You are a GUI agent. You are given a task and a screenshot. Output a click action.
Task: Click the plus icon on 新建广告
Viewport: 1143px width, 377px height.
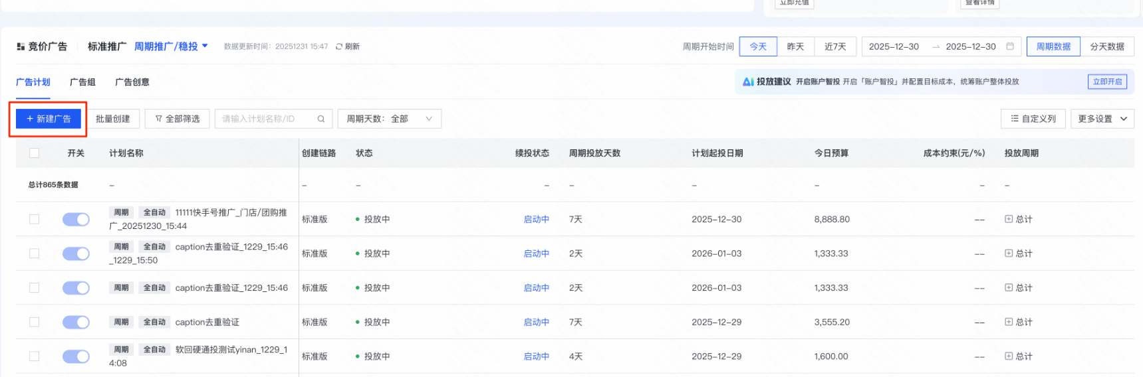(x=30, y=119)
